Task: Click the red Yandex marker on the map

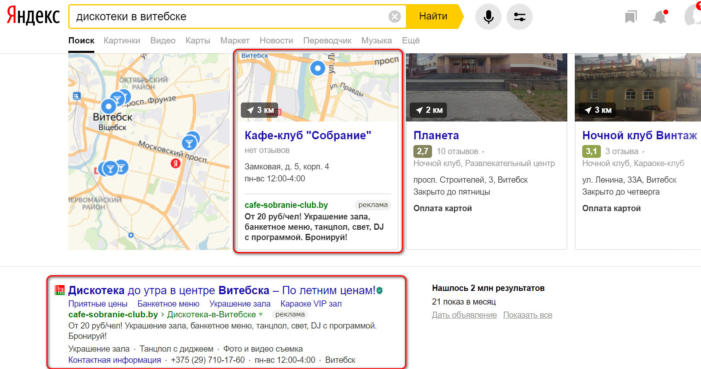Action: coord(175,163)
